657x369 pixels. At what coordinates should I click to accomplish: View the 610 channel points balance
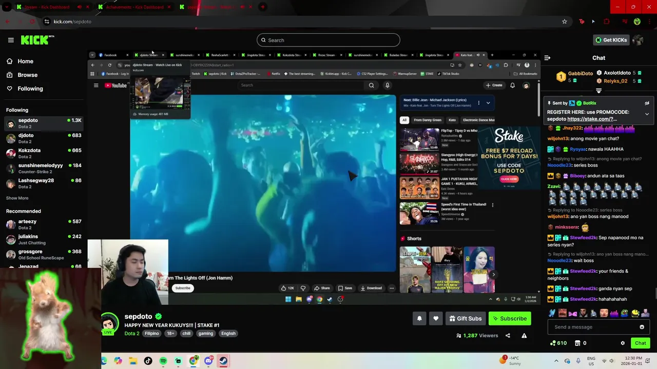558,343
